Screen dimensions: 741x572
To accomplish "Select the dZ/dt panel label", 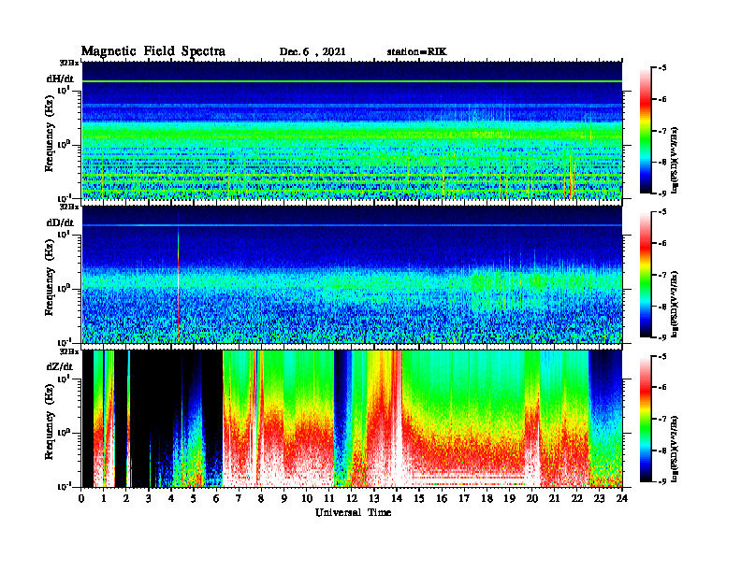I will [60, 366].
